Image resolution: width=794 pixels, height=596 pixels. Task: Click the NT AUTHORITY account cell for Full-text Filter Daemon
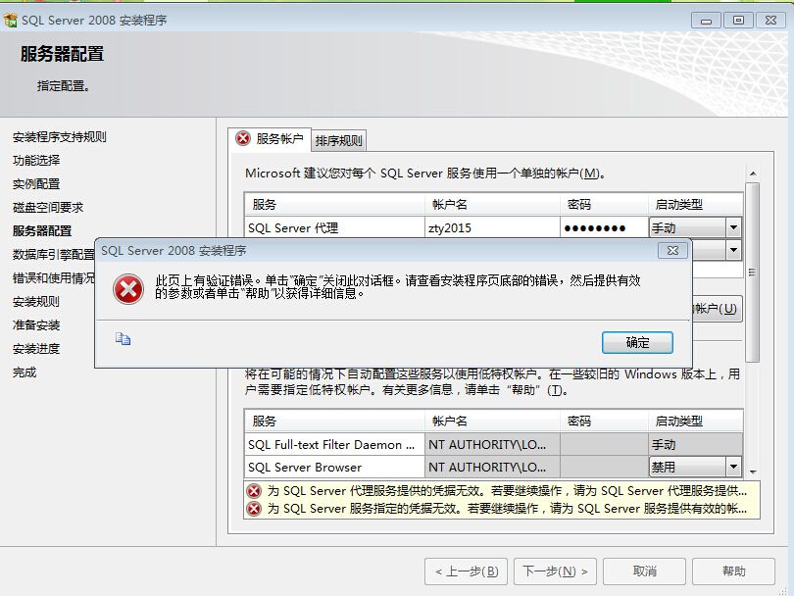492,445
